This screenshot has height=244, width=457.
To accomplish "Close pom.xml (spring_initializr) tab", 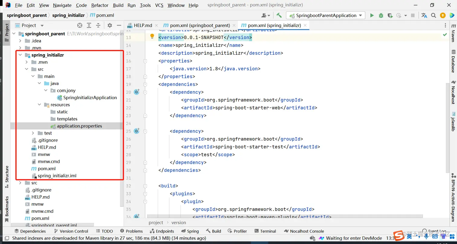I will tap(305, 25).
